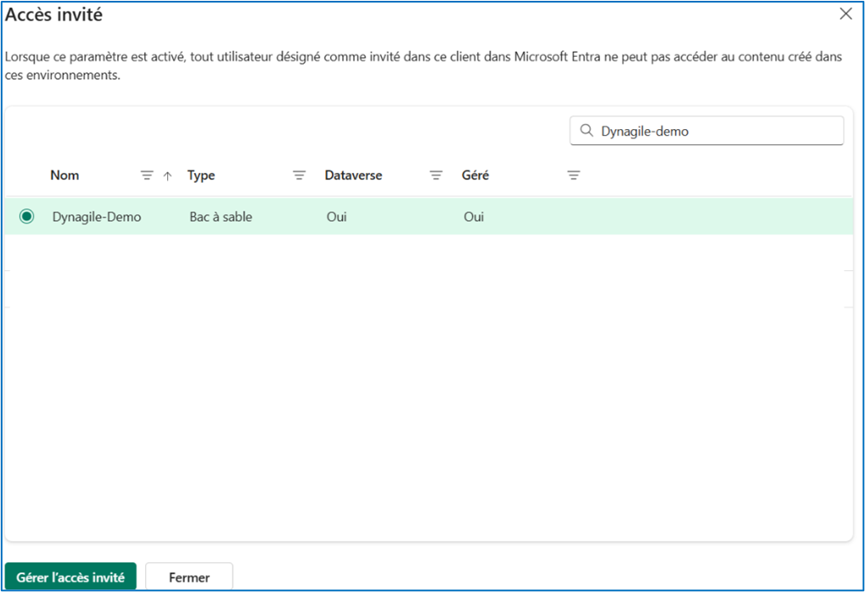Select the Dynagile-Demo radio button
The width and height of the screenshot is (865, 592).
[26, 217]
